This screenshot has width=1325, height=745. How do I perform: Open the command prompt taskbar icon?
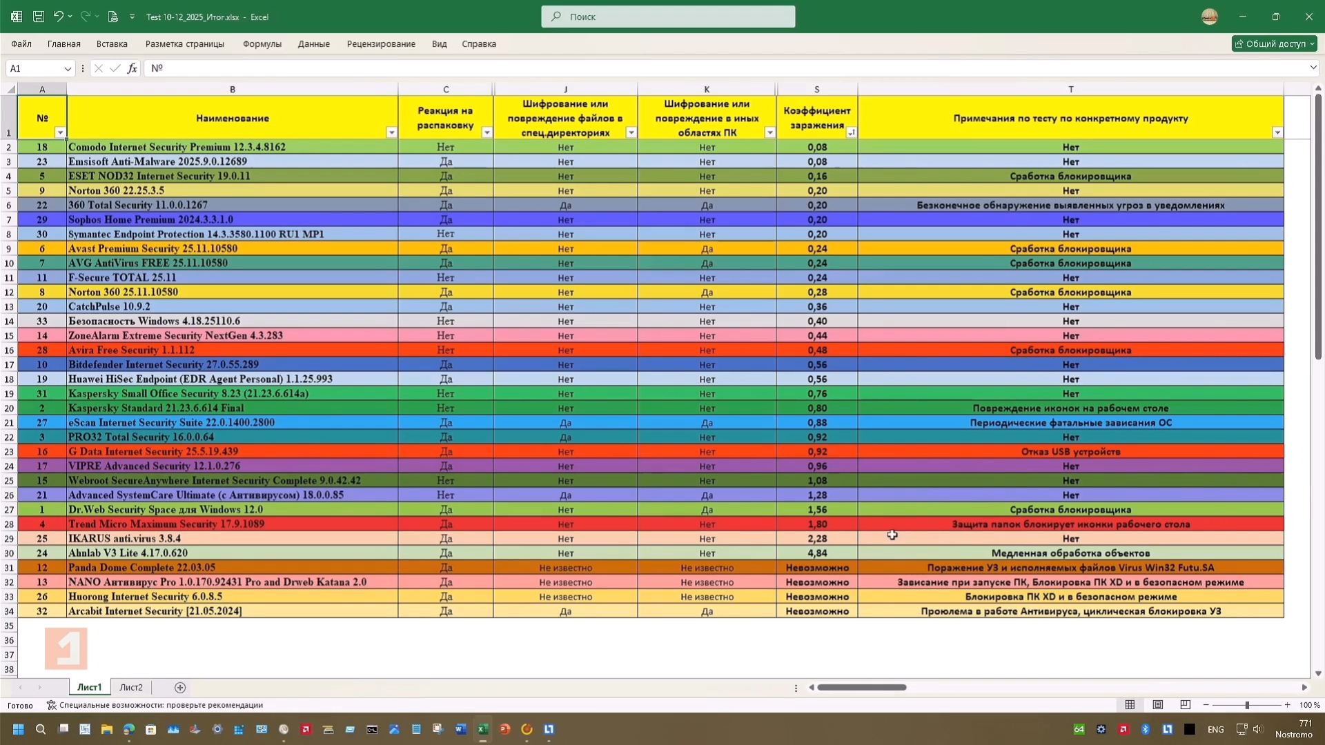[x=372, y=729]
